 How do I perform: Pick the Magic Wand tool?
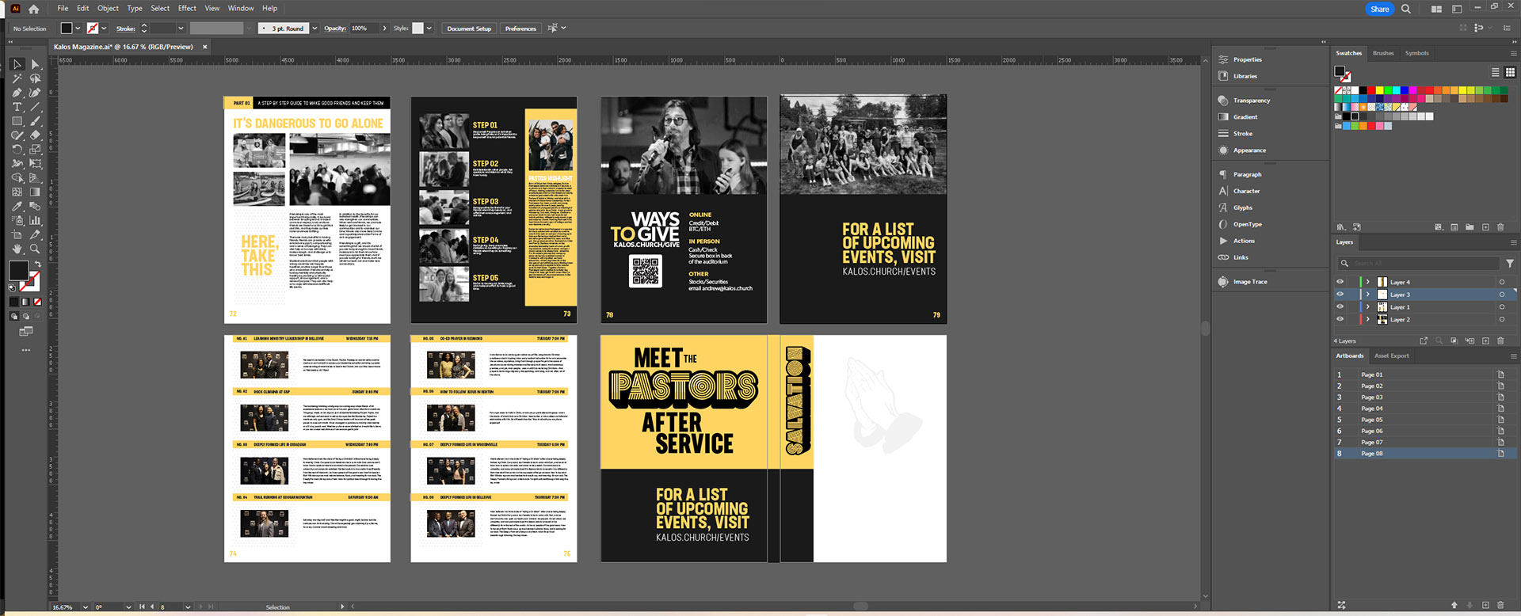17,78
